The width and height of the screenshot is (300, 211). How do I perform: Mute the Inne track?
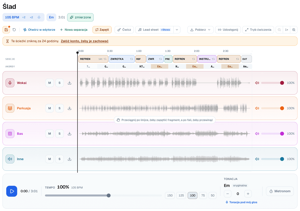(49, 159)
